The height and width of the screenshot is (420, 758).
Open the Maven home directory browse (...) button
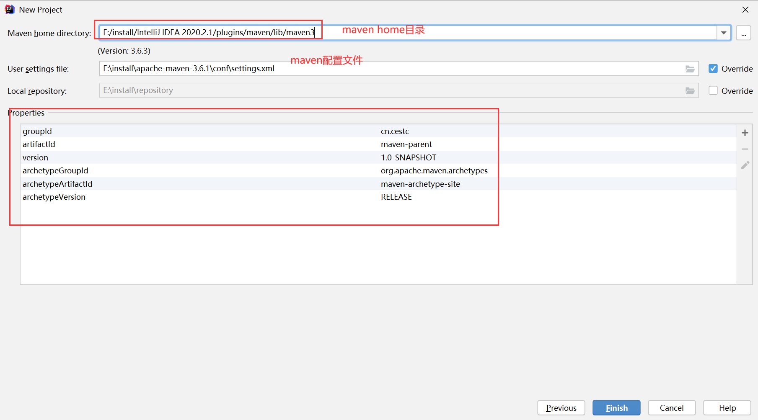tap(743, 33)
